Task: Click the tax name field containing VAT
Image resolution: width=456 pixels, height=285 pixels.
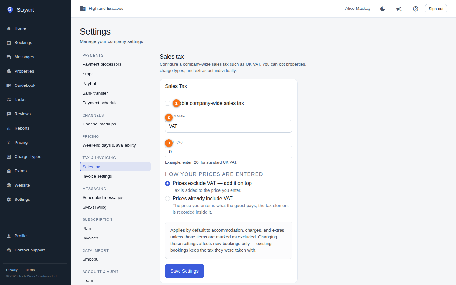Action: [x=229, y=126]
